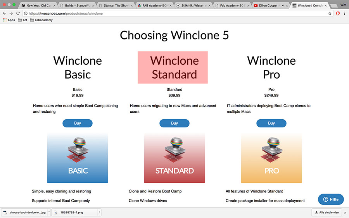Close the downloads bar
349x218 pixels.
pos(345,213)
